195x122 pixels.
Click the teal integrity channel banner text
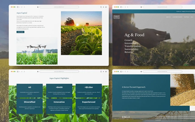point(186,11)
